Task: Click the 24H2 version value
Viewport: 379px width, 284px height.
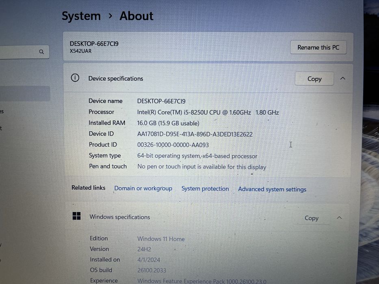Action: (144, 249)
